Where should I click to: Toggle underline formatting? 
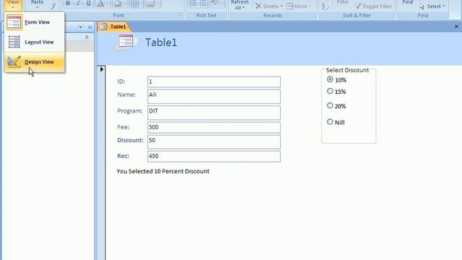click(x=88, y=4)
